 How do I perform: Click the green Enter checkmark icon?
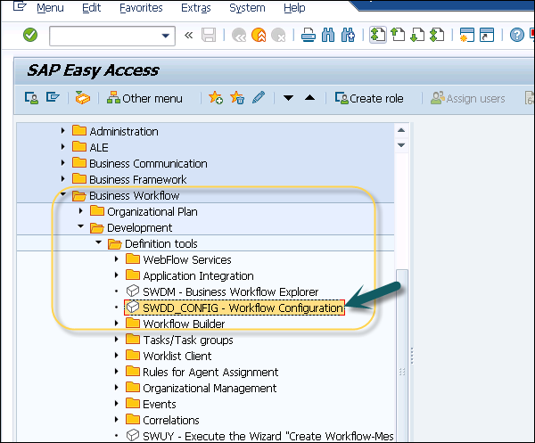pos(30,36)
